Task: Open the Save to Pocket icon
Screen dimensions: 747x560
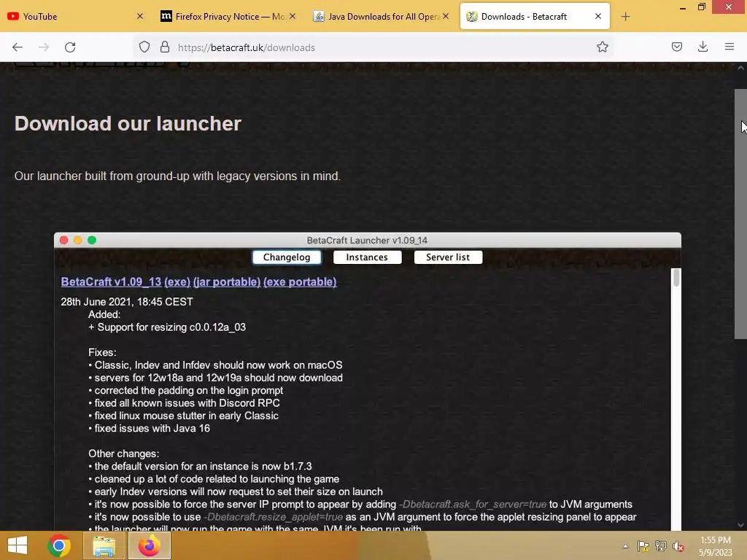Action: (x=676, y=47)
